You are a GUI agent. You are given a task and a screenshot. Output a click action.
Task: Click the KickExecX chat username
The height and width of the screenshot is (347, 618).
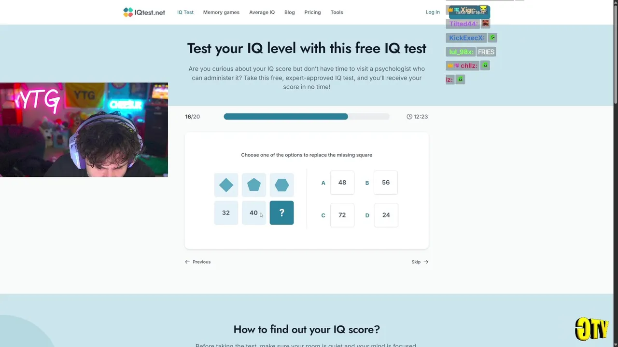(x=466, y=38)
